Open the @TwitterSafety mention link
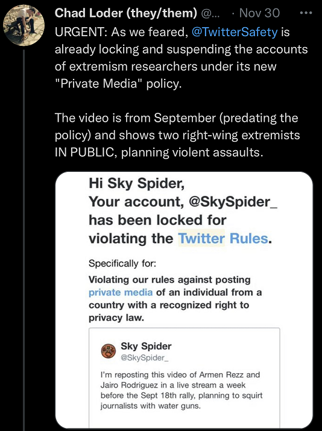 (x=235, y=32)
